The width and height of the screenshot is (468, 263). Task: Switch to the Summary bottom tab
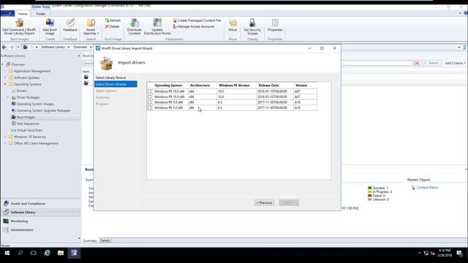[x=90, y=240]
